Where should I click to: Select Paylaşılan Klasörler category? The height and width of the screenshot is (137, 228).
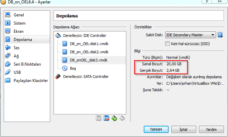point(30,81)
